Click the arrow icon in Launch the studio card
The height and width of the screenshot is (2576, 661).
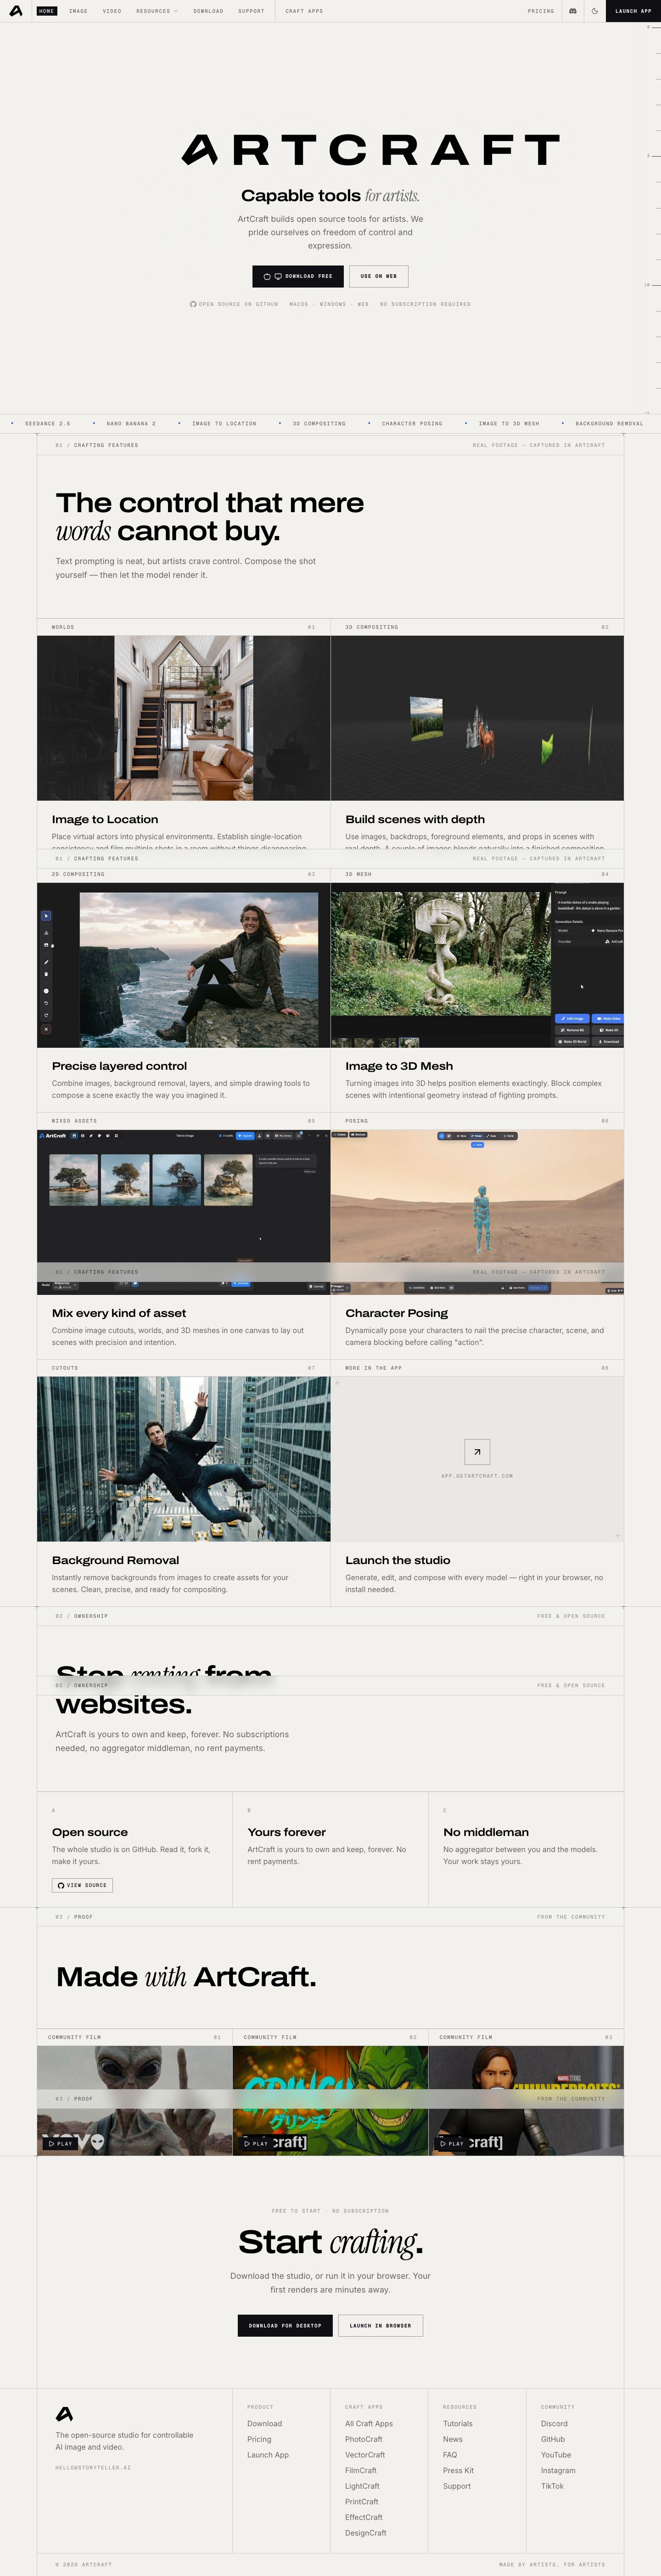click(477, 1451)
